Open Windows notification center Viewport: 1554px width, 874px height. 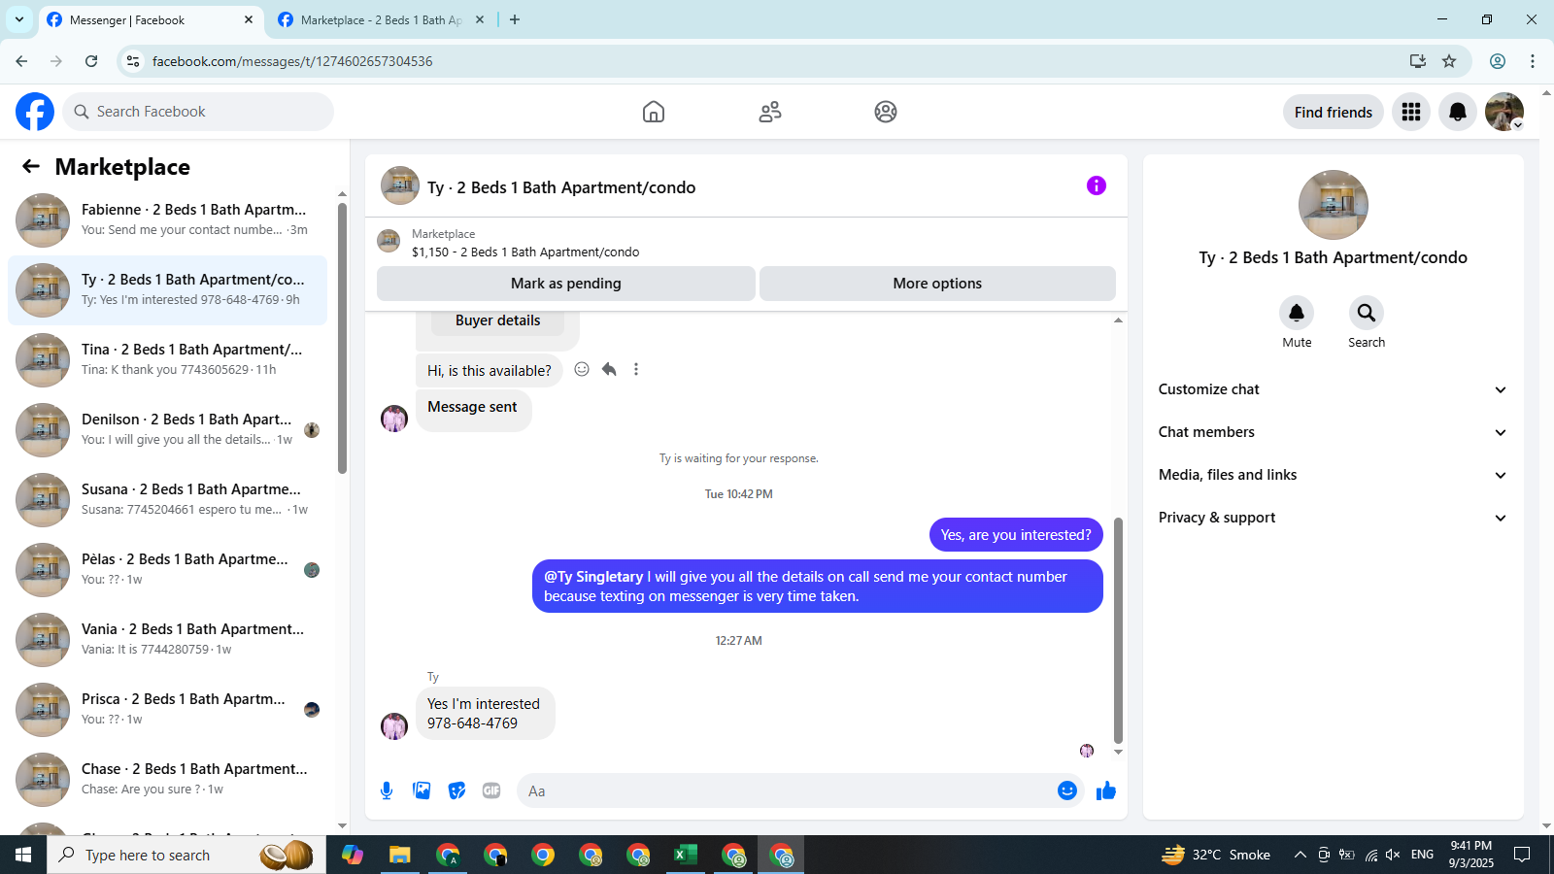(x=1522, y=855)
